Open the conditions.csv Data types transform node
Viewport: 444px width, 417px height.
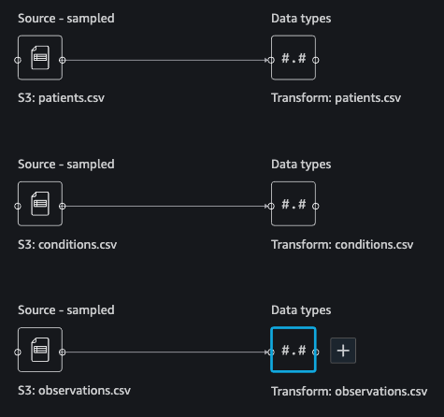pos(294,204)
